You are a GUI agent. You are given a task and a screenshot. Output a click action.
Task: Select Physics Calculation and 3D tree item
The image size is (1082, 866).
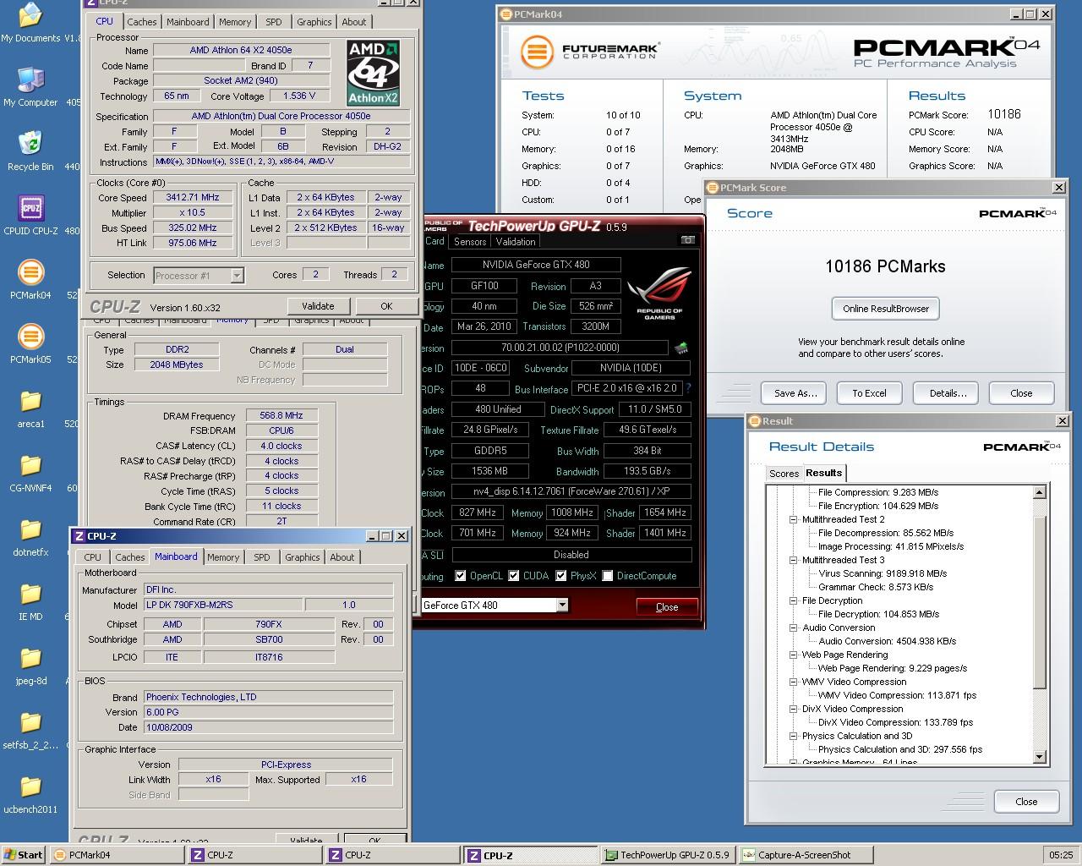point(857,736)
